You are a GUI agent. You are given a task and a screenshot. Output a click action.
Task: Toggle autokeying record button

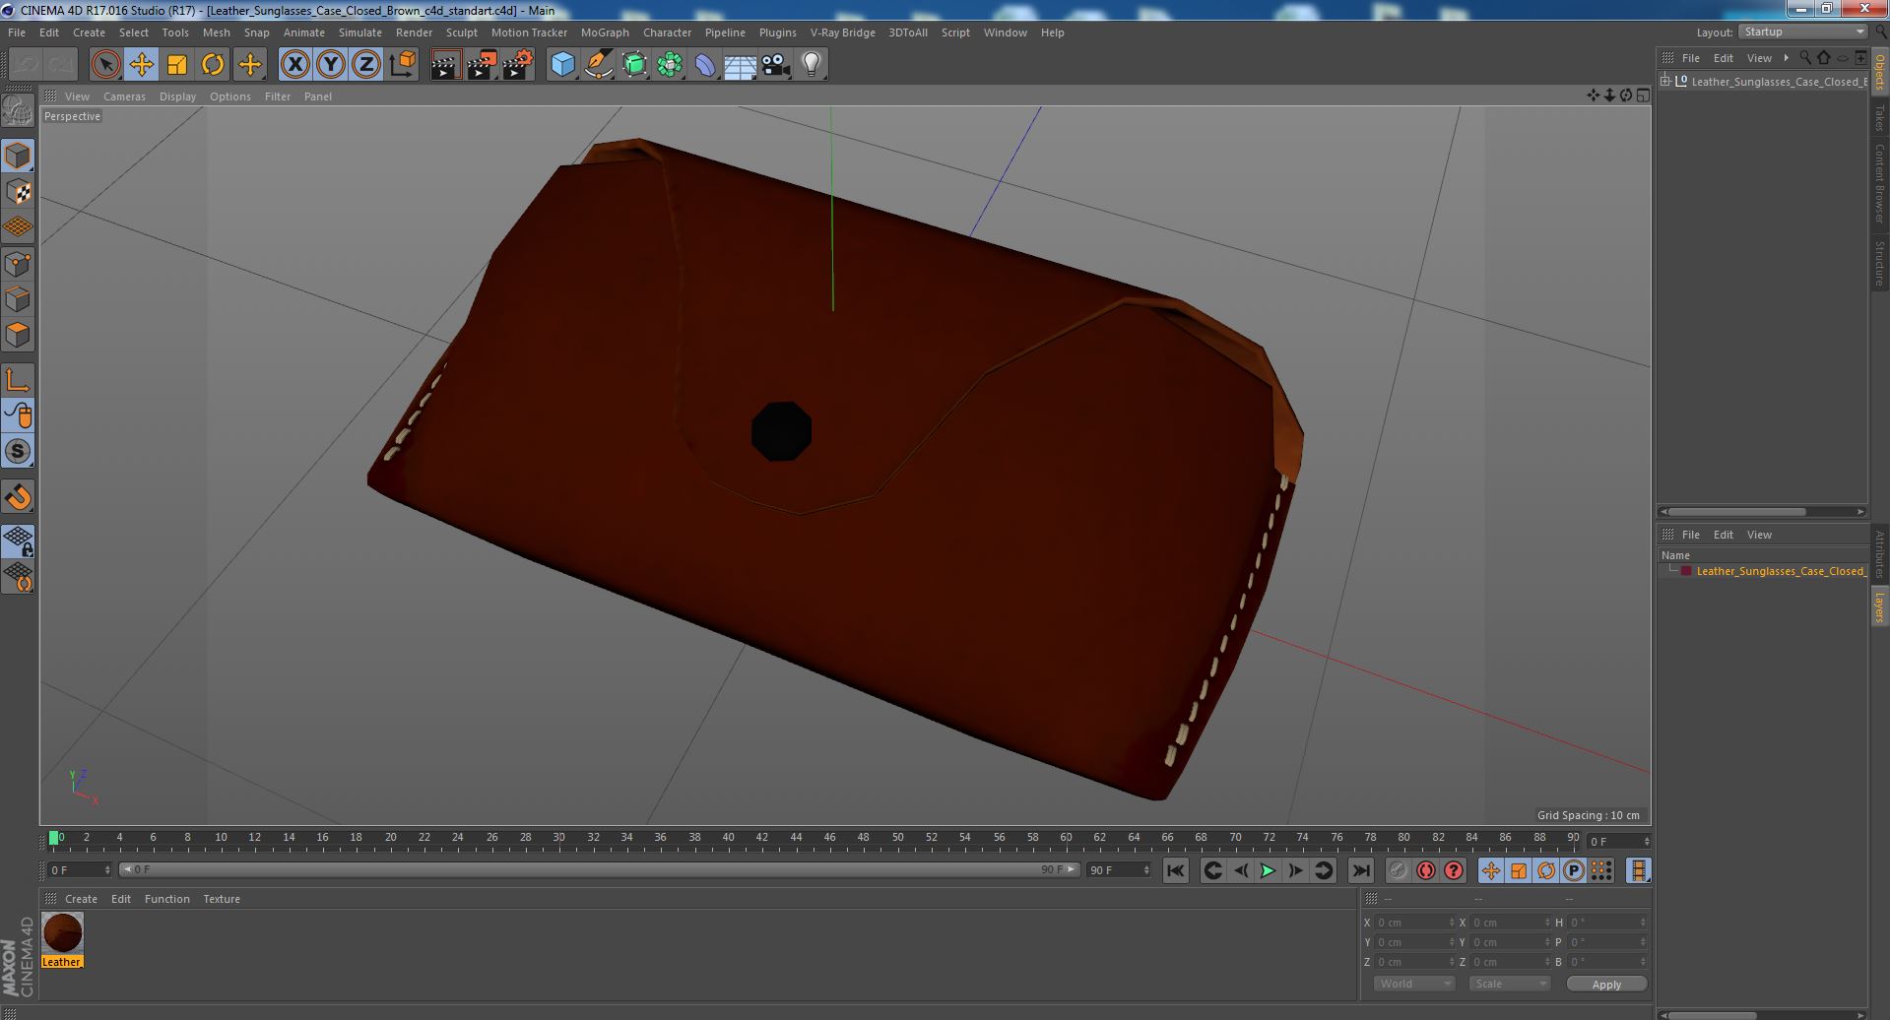[x=1425, y=870]
